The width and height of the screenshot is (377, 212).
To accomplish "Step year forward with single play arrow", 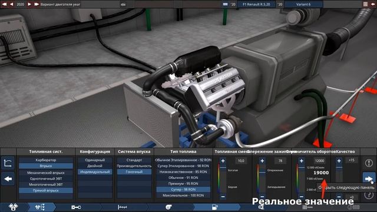I will 29,4.
